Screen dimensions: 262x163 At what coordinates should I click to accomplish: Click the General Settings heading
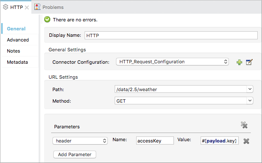[x=67, y=50]
